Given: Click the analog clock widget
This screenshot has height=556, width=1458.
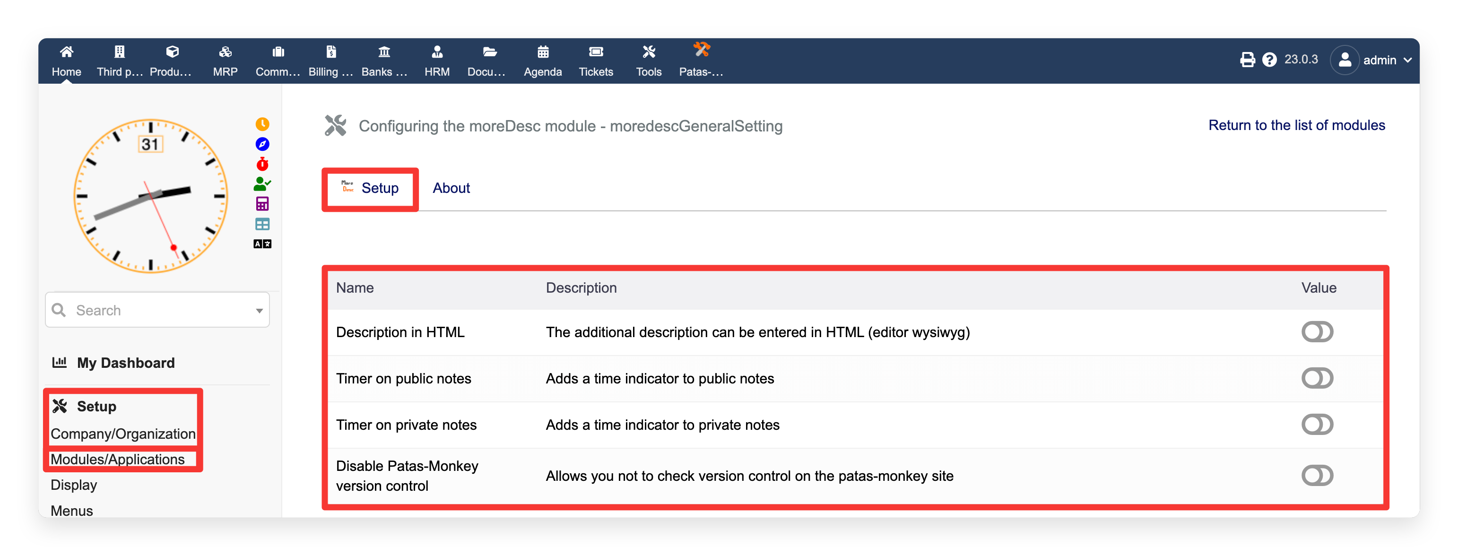Looking at the screenshot, I should [x=150, y=196].
